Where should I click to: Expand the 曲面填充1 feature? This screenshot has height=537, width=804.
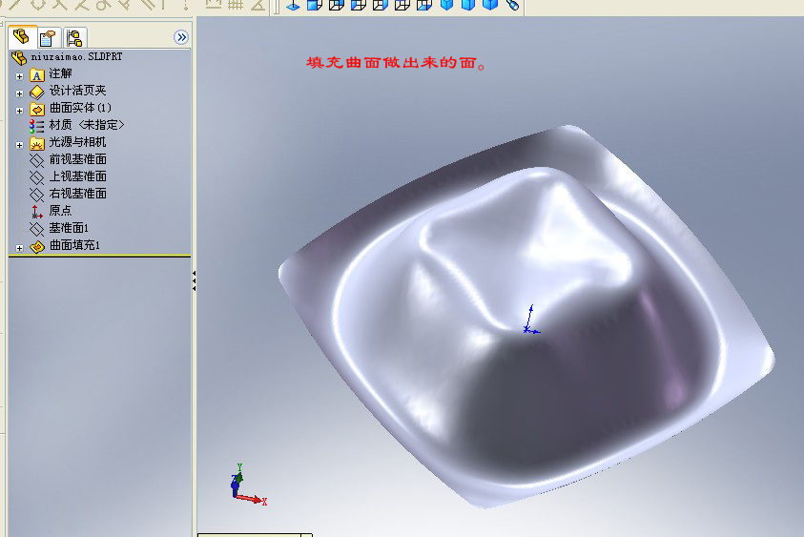(x=19, y=248)
